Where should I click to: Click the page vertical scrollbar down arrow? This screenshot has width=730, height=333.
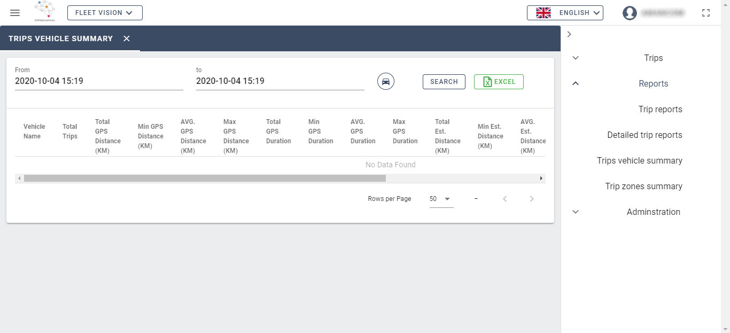tap(725, 328)
